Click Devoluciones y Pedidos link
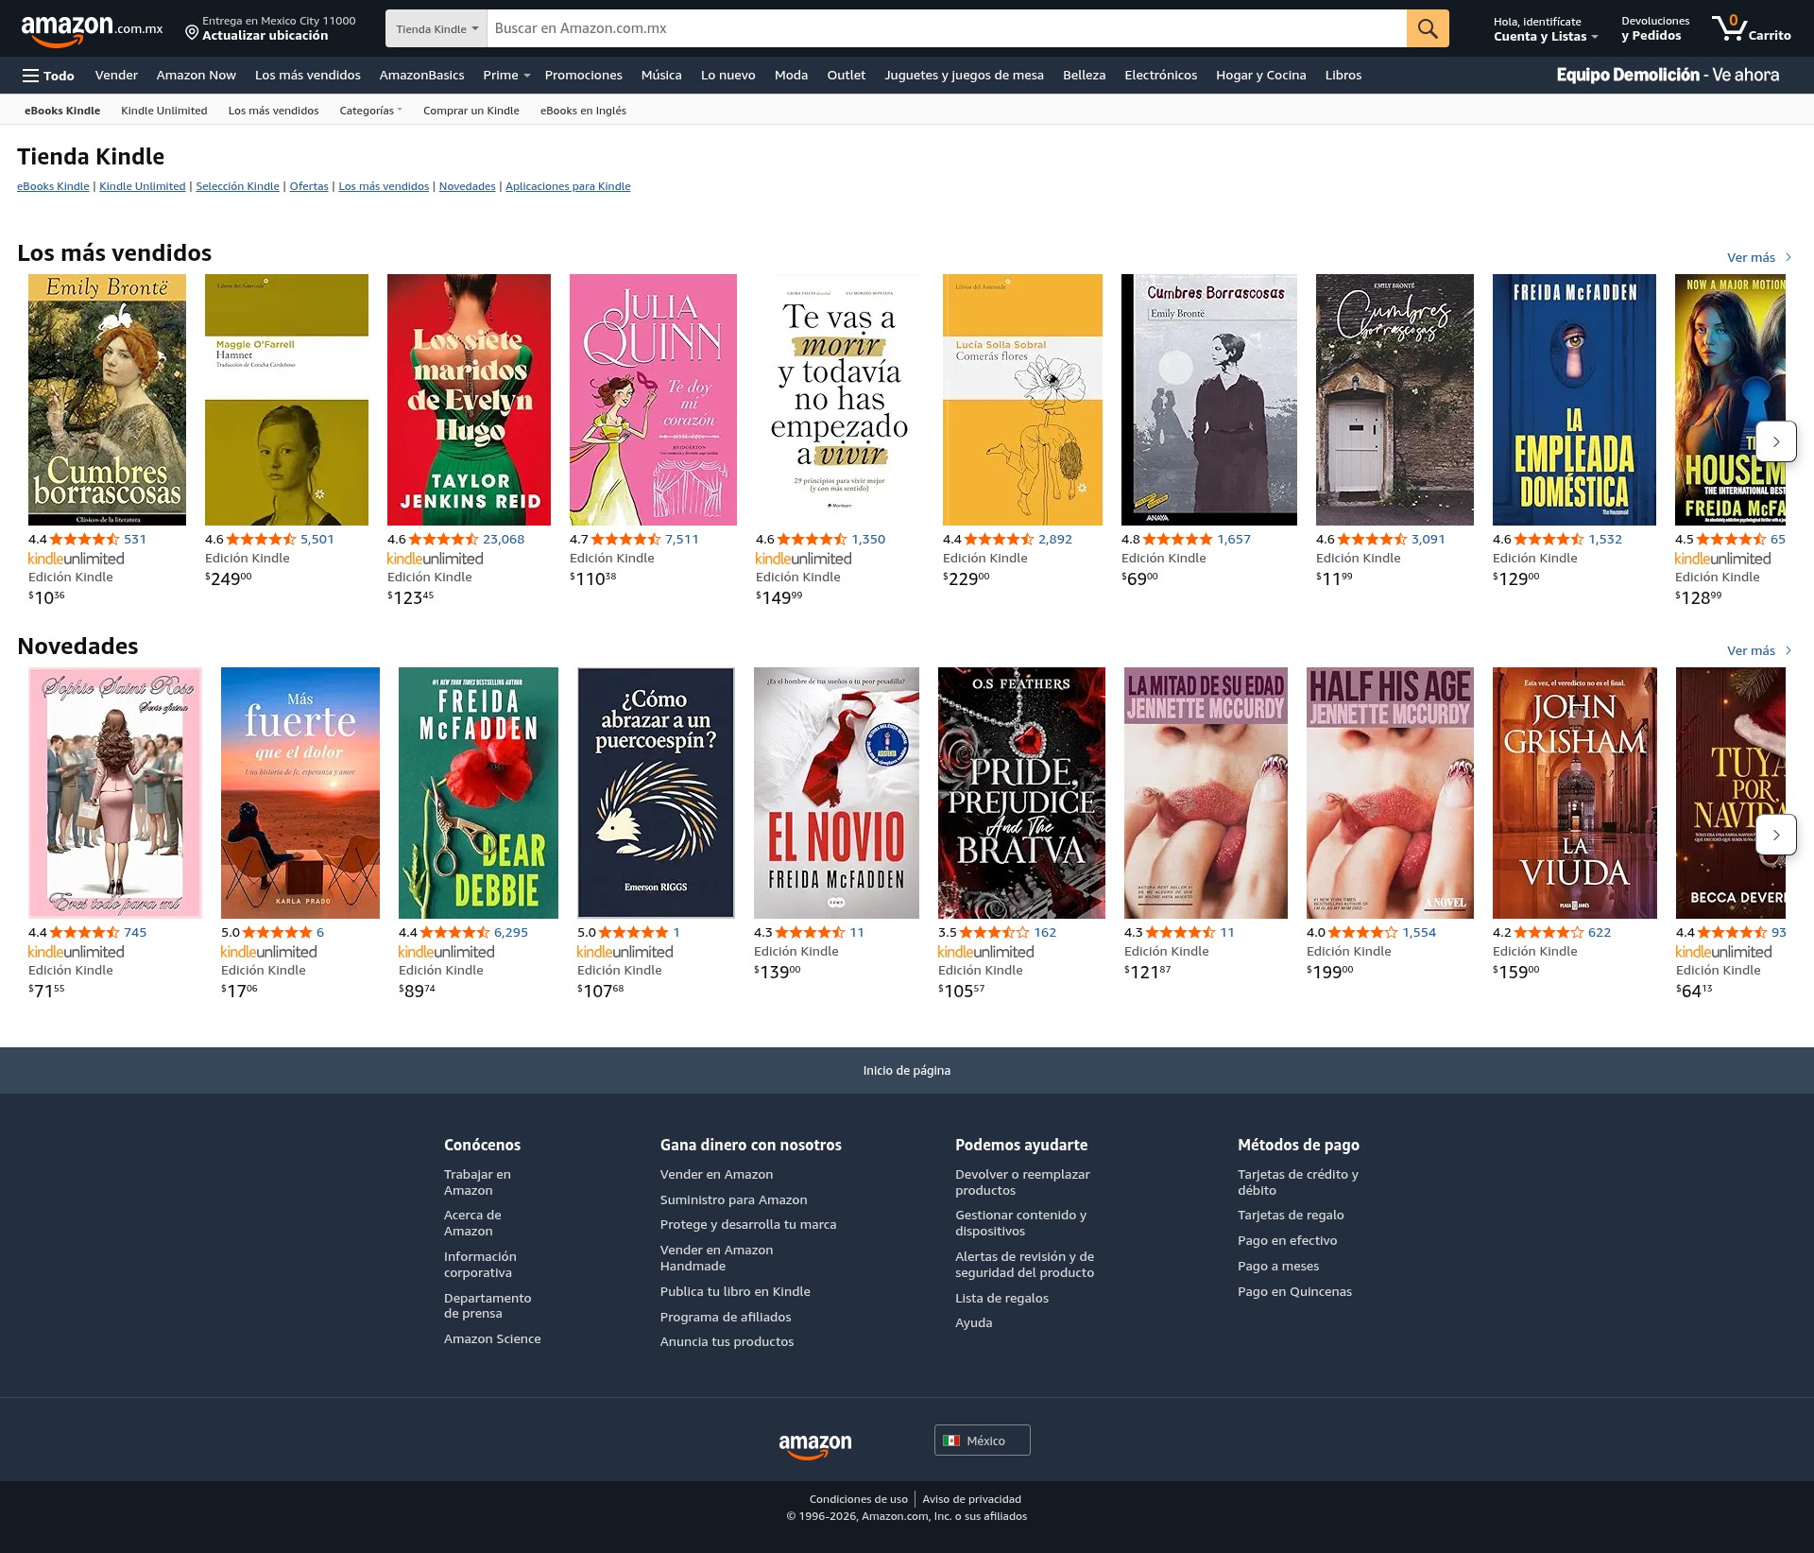This screenshot has width=1814, height=1553. click(1654, 28)
